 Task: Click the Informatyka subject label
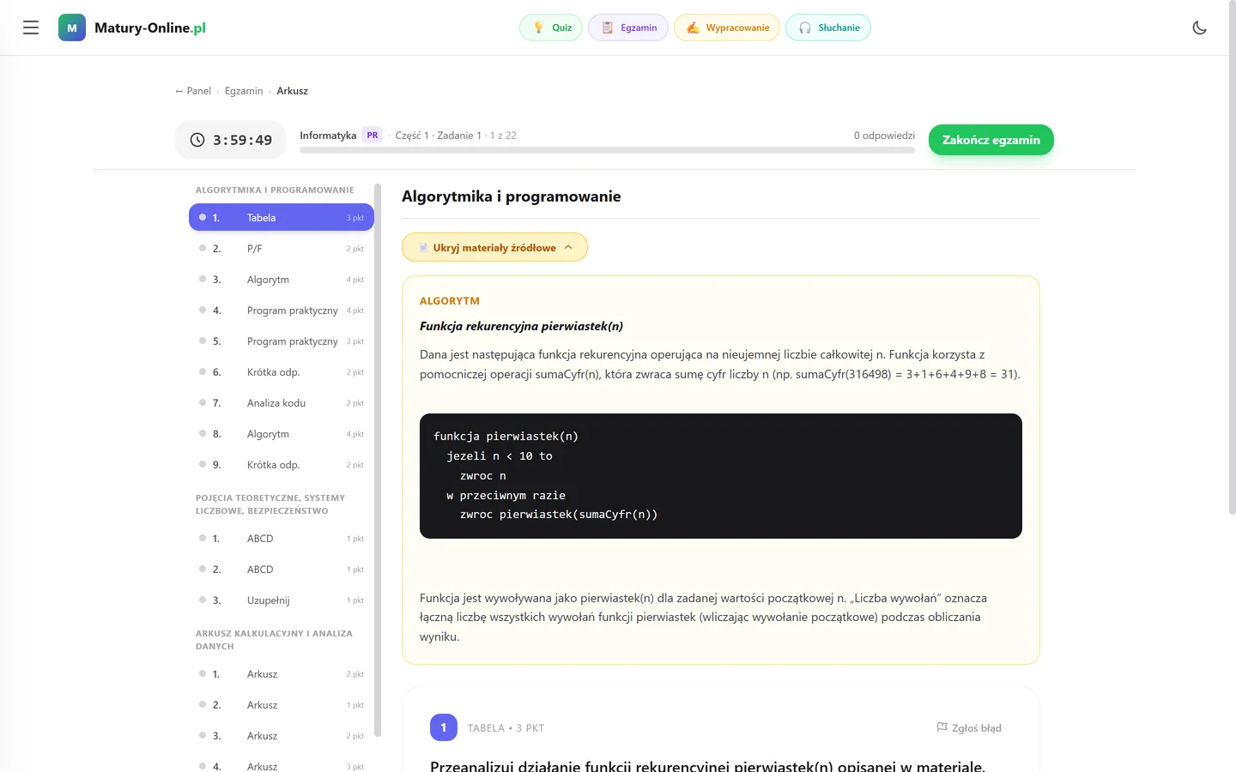pos(328,136)
